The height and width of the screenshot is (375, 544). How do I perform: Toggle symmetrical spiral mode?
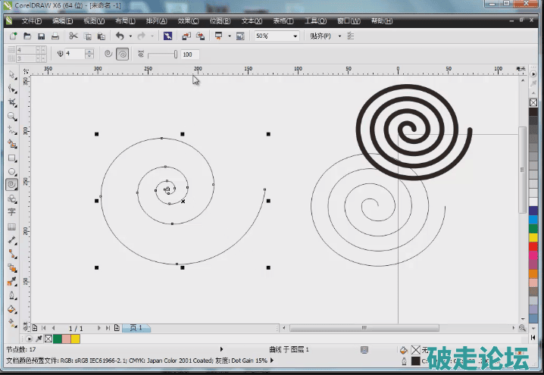tap(108, 54)
